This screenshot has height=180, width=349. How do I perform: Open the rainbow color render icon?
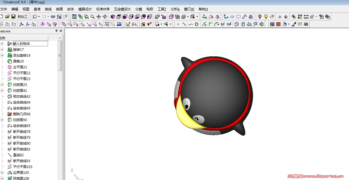click(x=293, y=17)
